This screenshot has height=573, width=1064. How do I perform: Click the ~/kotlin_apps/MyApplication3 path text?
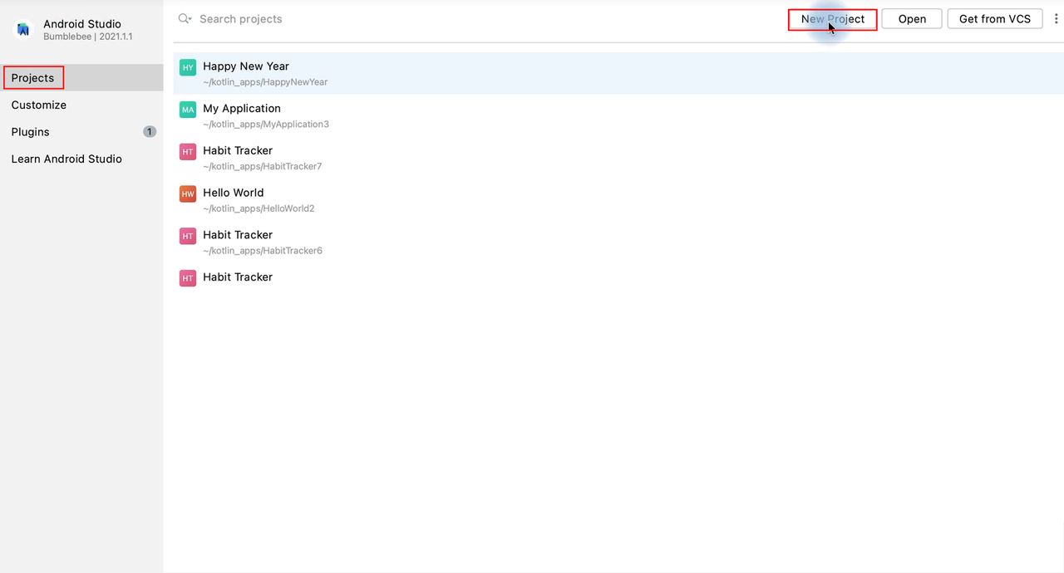pyautogui.click(x=266, y=125)
